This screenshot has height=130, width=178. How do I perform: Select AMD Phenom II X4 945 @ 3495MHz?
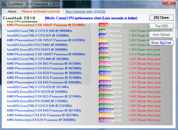44,82
